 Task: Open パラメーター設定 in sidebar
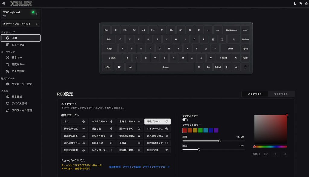pos(21,84)
